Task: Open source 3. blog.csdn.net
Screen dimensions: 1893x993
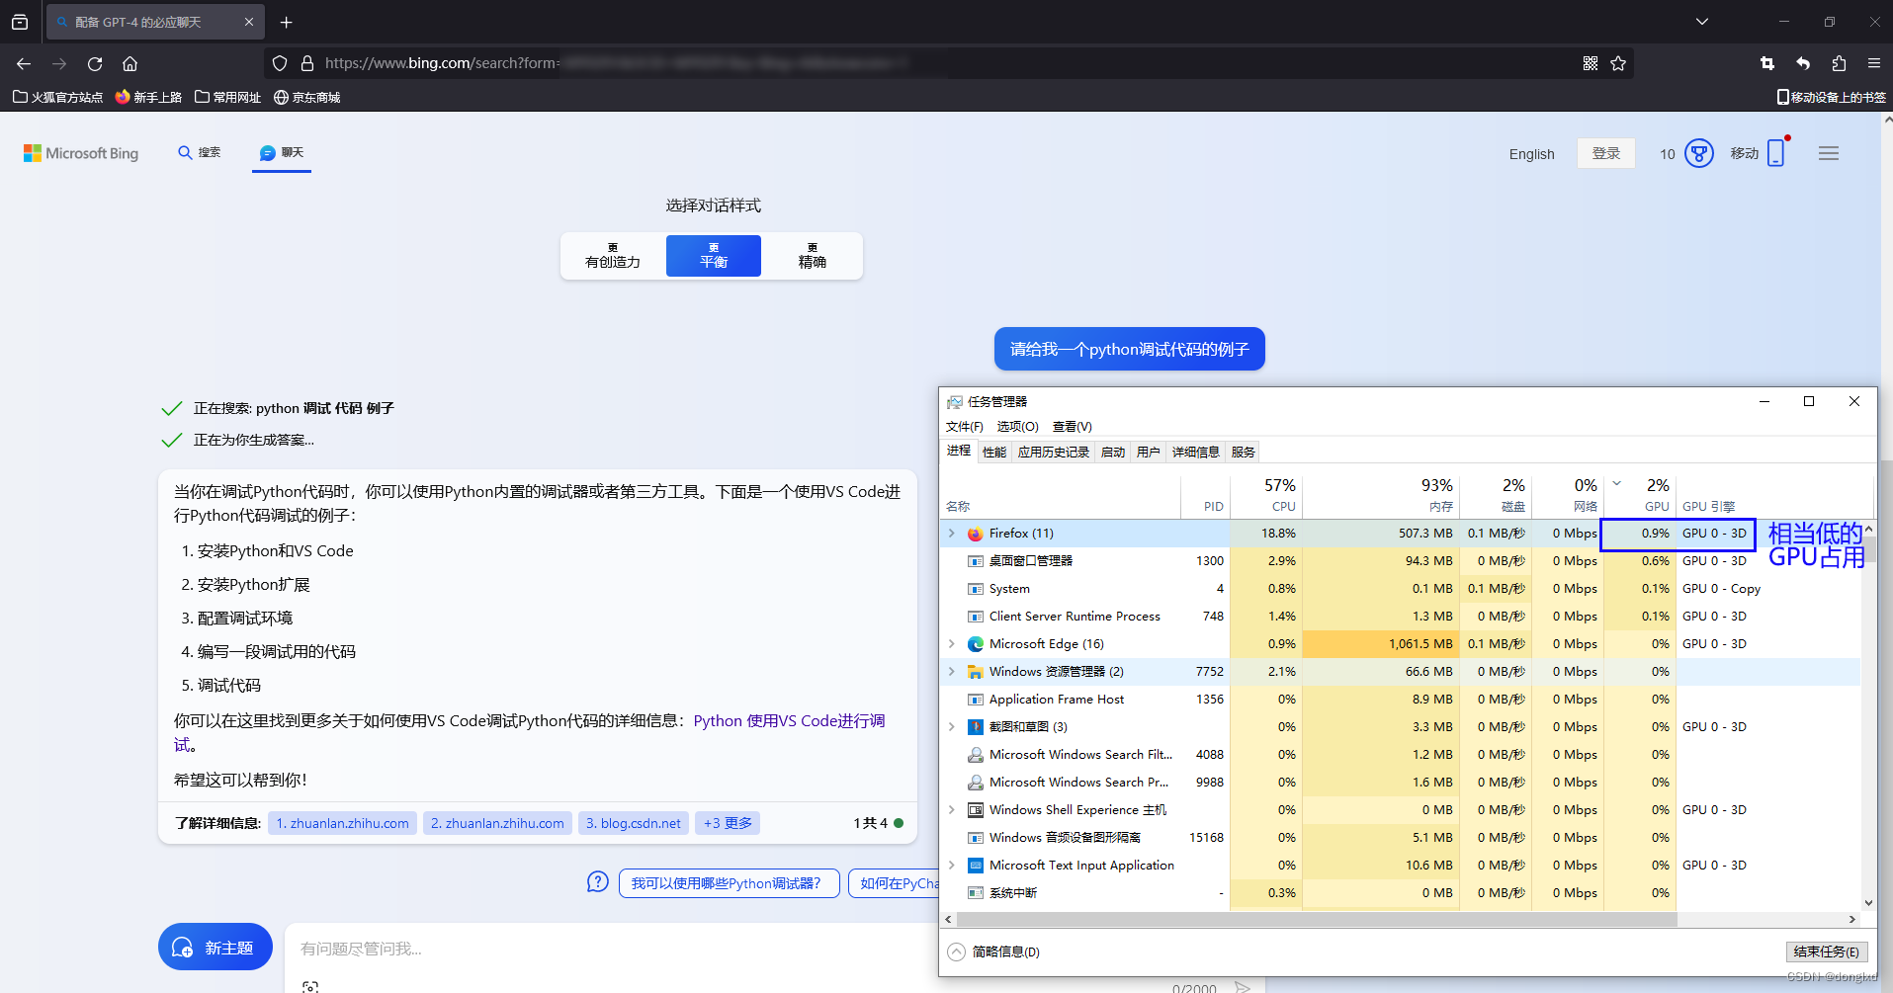Action: (x=634, y=823)
